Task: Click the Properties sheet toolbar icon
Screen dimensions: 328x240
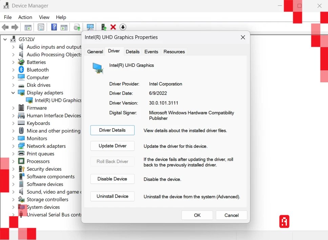Action: tap(41, 27)
